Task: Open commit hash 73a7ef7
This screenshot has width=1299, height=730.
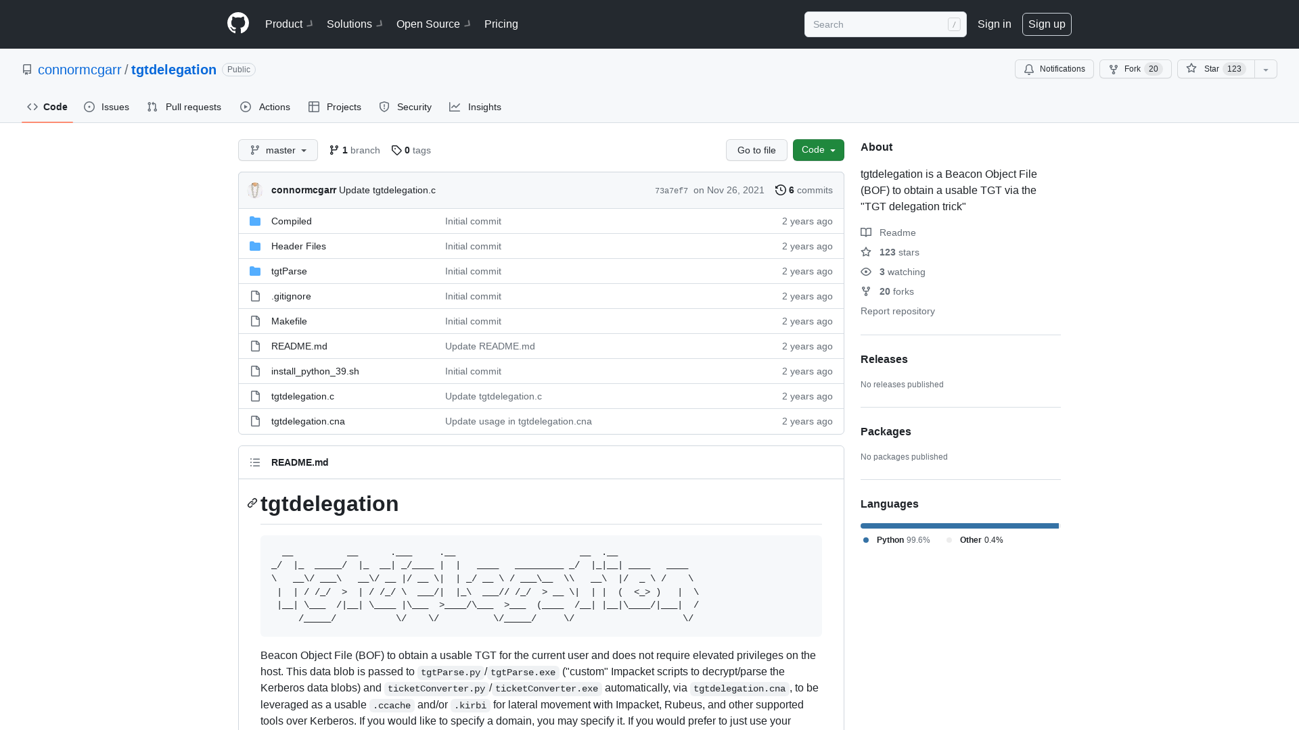Action: tap(671, 191)
